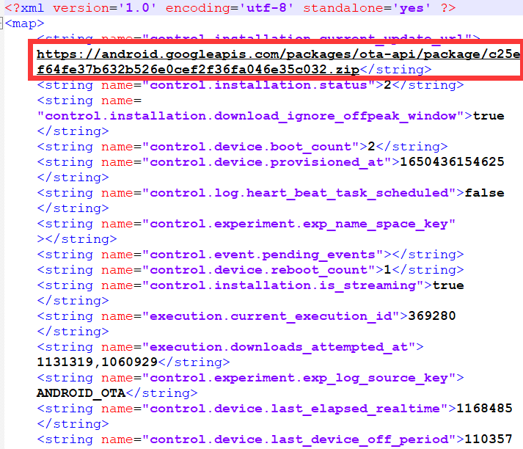Screen dimensions: 523x449
Task: Click the value true after download_ignore_offpeak_window
Action: point(489,116)
